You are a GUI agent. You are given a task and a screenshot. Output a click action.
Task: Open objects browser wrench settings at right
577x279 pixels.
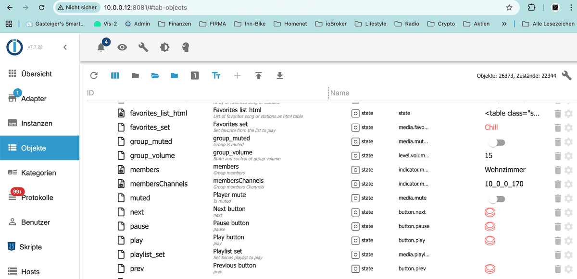[566, 75]
